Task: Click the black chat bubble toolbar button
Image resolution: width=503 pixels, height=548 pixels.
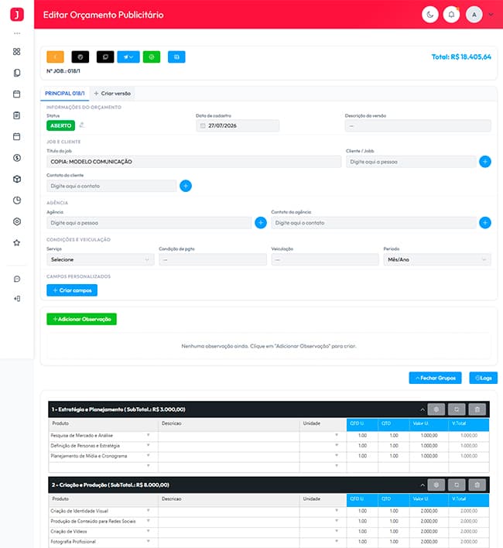Action: click(105, 57)
